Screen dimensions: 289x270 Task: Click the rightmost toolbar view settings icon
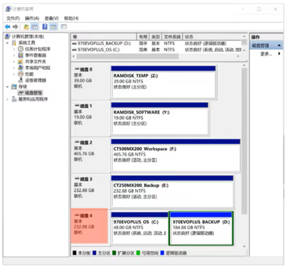tap(64, 27)
